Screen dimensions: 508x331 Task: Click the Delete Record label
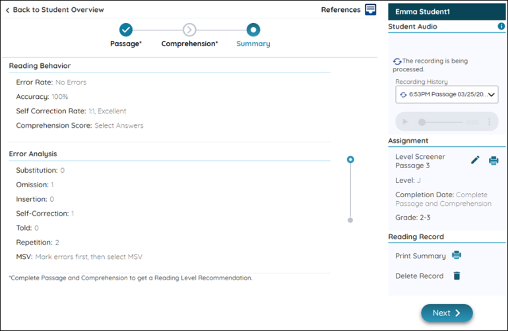point(419,276)
